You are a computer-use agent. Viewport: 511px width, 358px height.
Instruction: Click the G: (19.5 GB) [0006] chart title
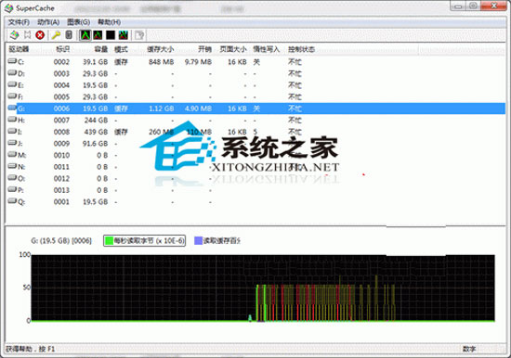click(x=61, y=241)
